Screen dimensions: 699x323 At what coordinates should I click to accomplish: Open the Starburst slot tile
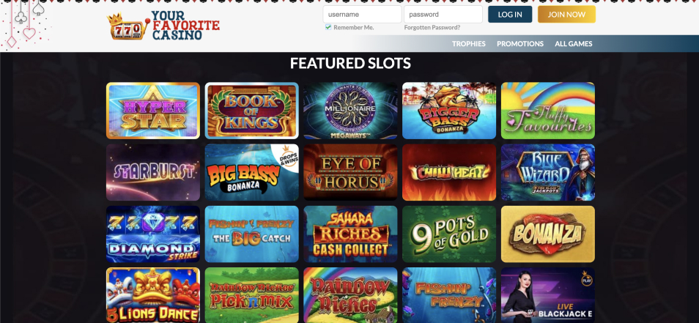pos(153,172)
